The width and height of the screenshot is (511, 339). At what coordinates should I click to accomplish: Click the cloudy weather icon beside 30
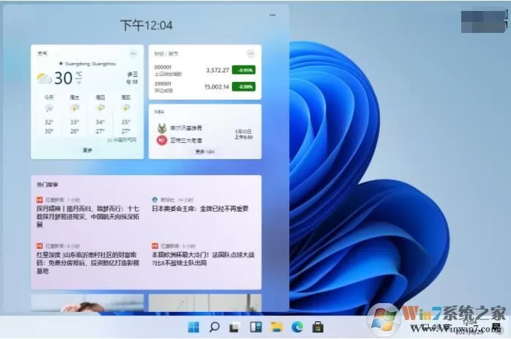44,78
